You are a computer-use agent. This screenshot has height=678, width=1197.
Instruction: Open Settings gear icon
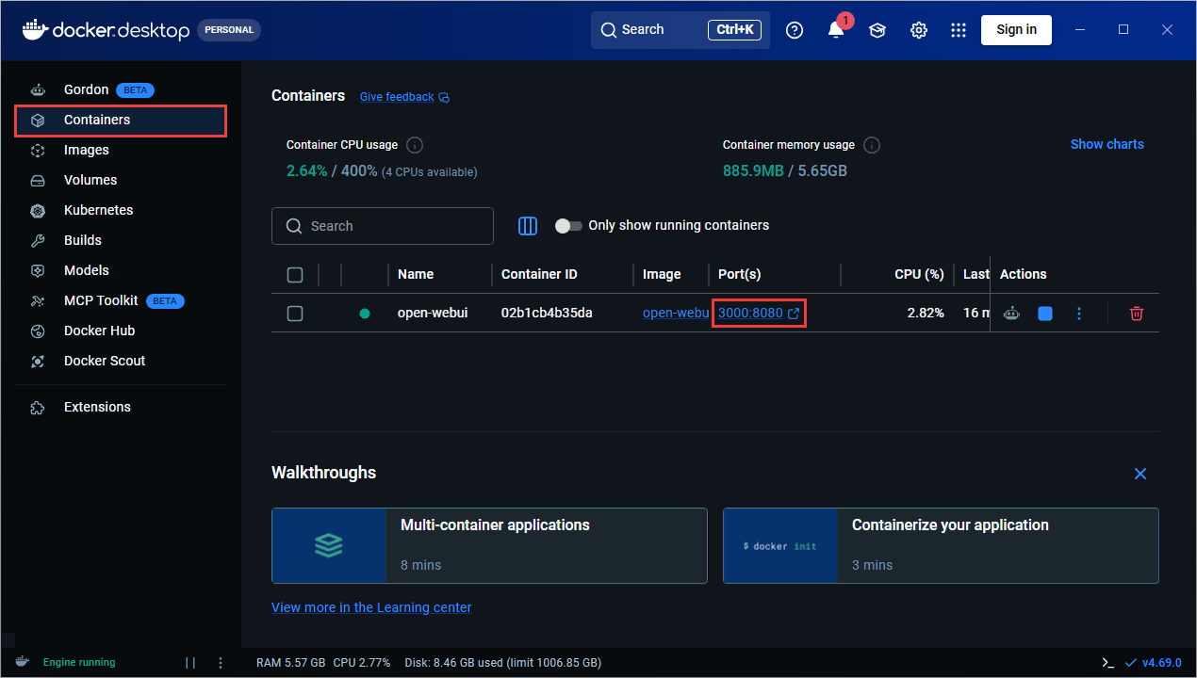tap(919, 30)
